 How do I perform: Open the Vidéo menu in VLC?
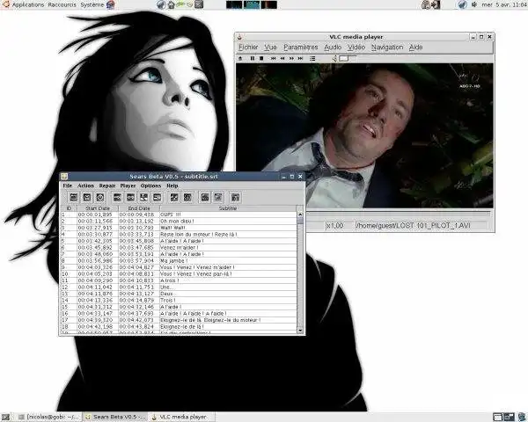(356, 47)
